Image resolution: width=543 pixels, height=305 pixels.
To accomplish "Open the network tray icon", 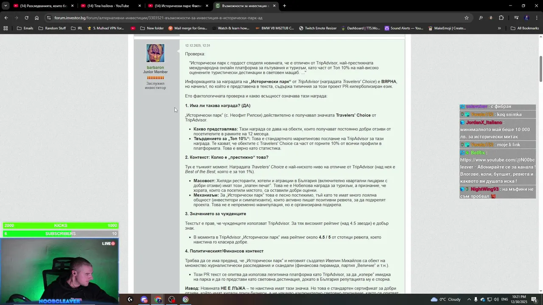I will point(490,299).
